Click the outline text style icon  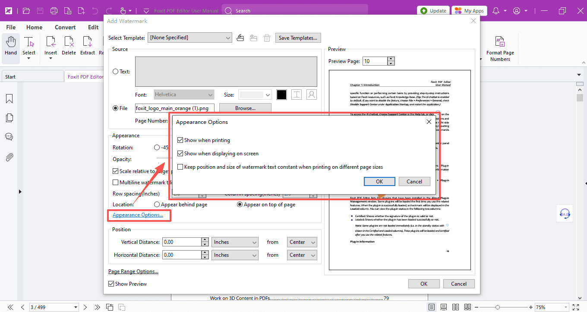pyautogui.click(x=312, y=95)
